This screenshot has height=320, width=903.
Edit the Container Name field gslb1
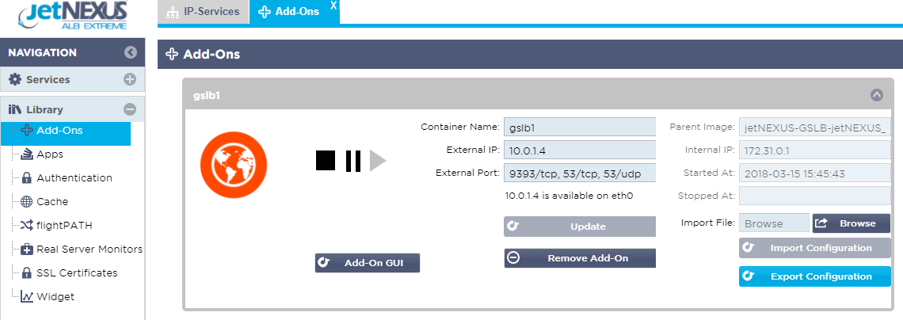pos(580,127)
